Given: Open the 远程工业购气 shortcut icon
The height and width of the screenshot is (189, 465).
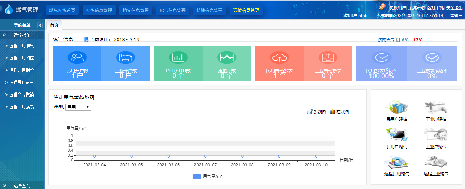Looking at the screenshot, I should click(x=436, y=162).
